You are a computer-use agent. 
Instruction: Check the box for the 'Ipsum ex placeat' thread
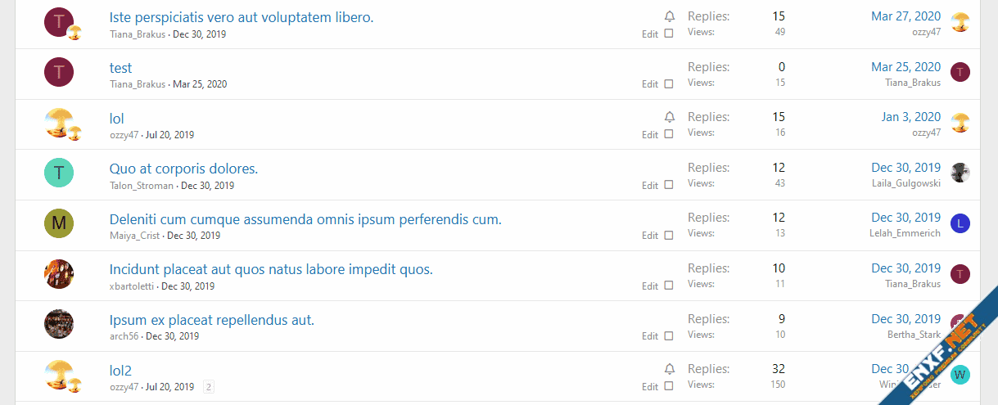click(x=669, y=335)
